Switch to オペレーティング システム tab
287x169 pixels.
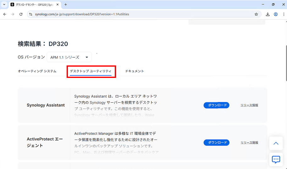coord(37,71)
